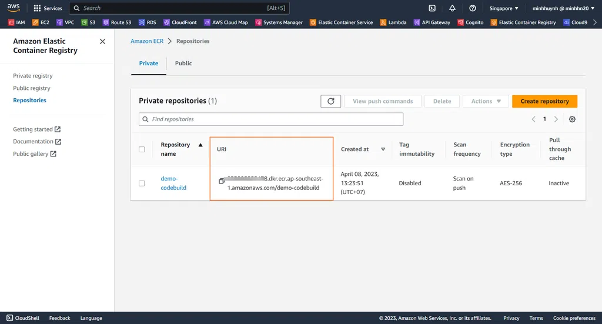
Task: Switch to the Private tab
Action: [x=149, y=64]
